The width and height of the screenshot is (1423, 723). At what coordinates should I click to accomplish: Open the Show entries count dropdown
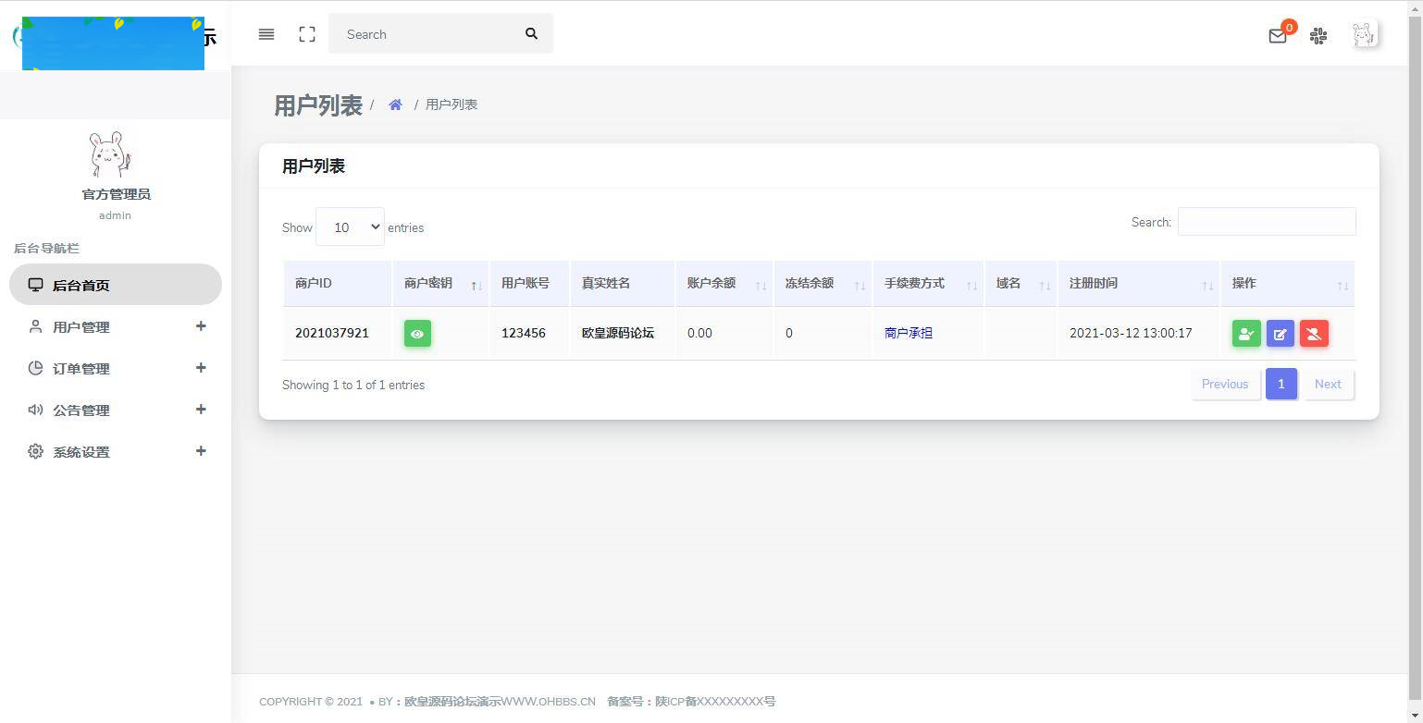click(350, 227)
